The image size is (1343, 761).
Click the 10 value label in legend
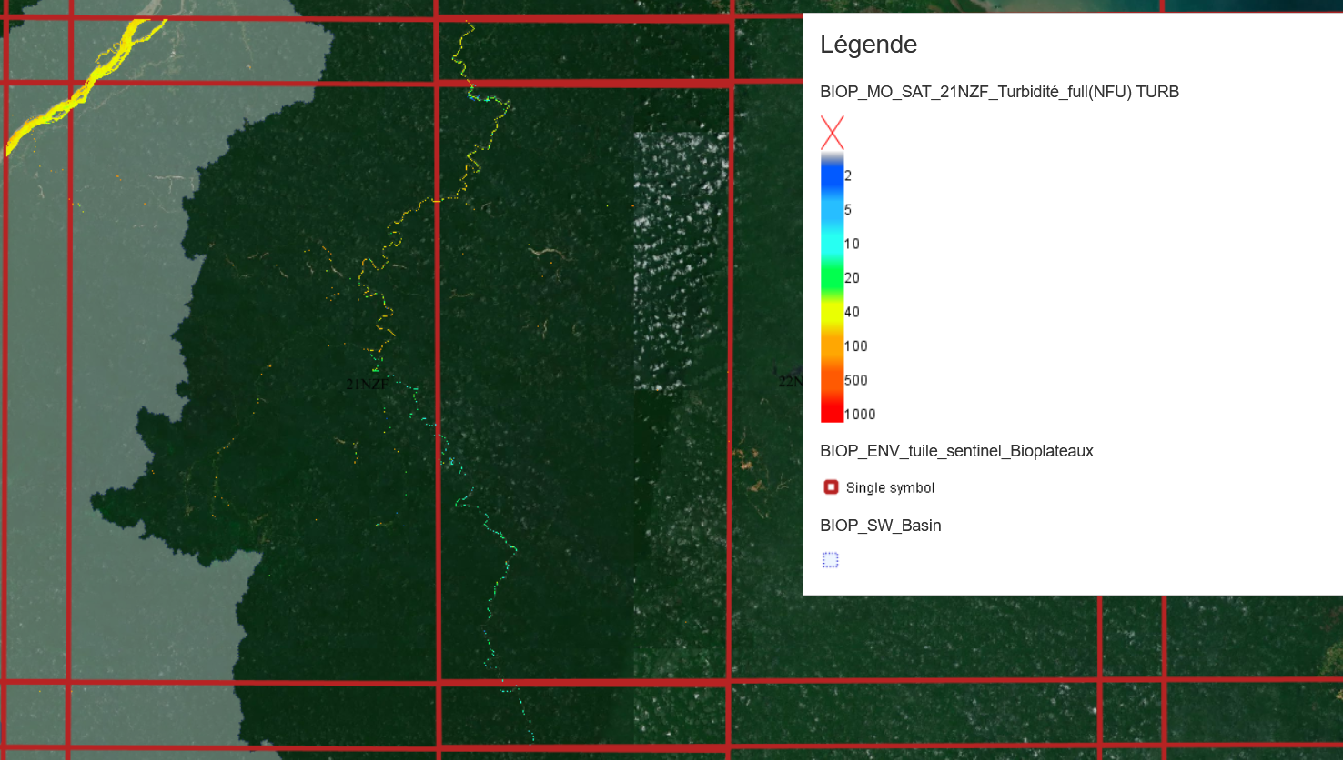click(x=852, y=244)
